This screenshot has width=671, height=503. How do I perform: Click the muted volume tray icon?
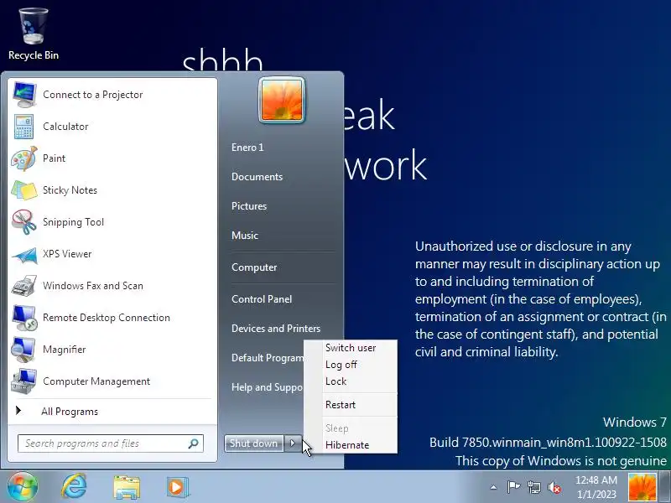point(554,487)
